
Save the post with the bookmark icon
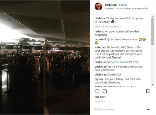(x=148, y=91)
